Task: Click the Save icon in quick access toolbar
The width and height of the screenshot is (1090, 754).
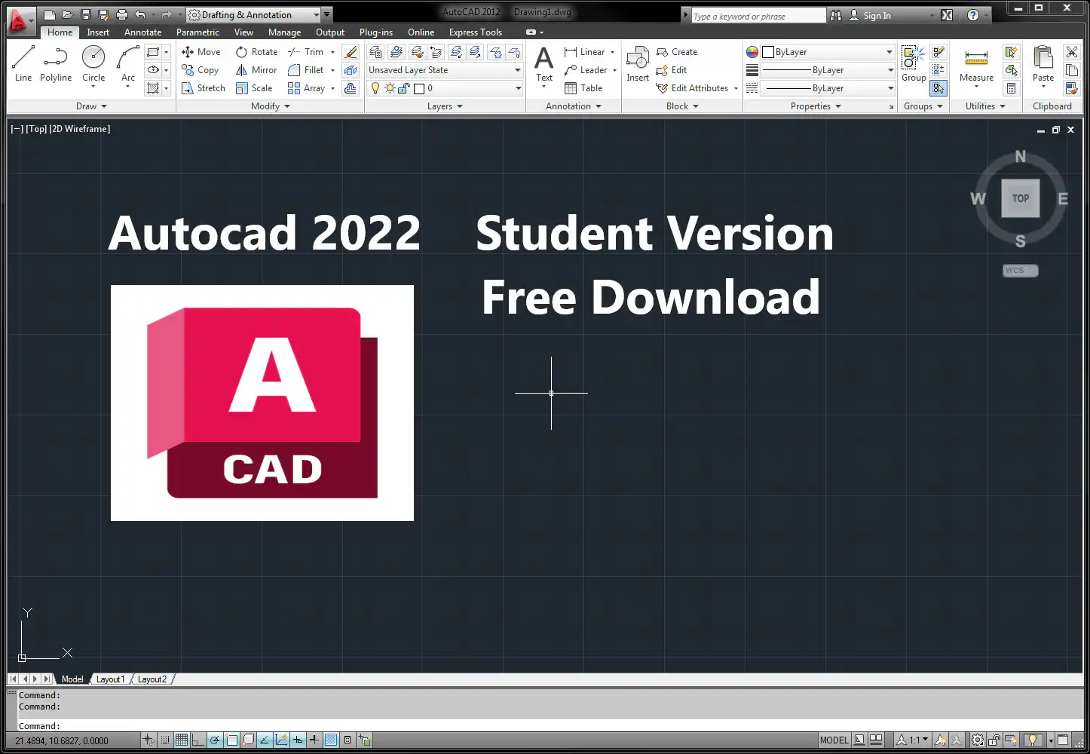Action: [85, 14]
